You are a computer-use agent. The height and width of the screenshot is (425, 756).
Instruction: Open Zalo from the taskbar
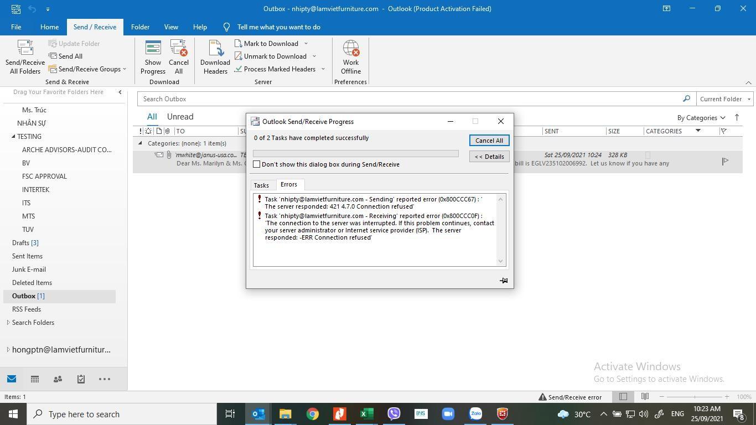click(475, 414)
